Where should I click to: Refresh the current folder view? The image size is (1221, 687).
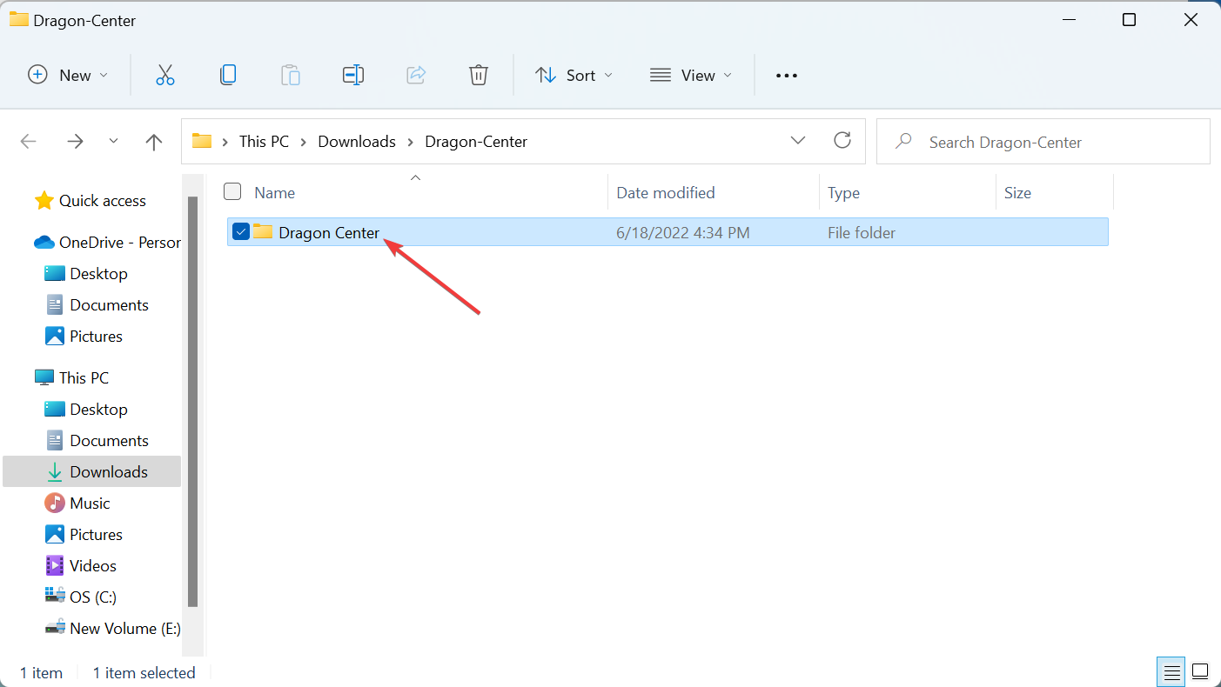tap(842, 140)
